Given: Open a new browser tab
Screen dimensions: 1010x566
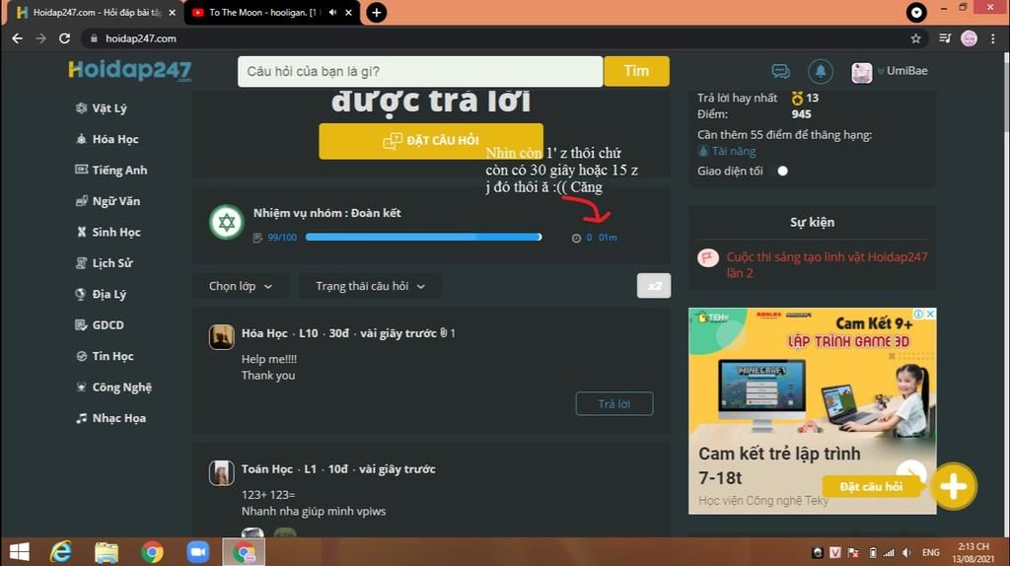Looking at the screenshot, I should coord(376,12).
